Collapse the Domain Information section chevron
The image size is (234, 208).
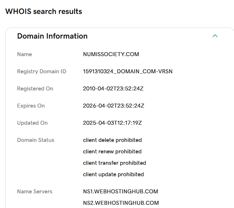point(215,36)
